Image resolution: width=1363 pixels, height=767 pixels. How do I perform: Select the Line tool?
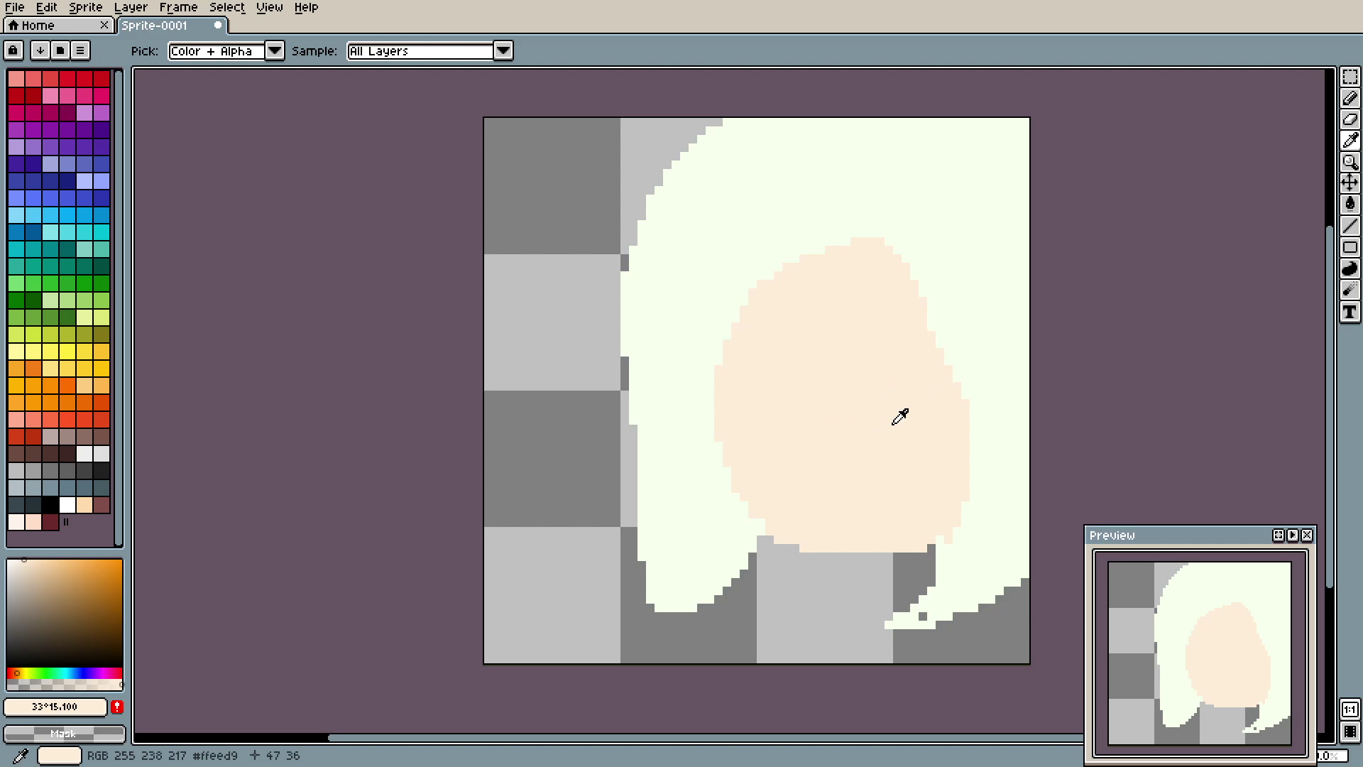tap(1350, 226)
